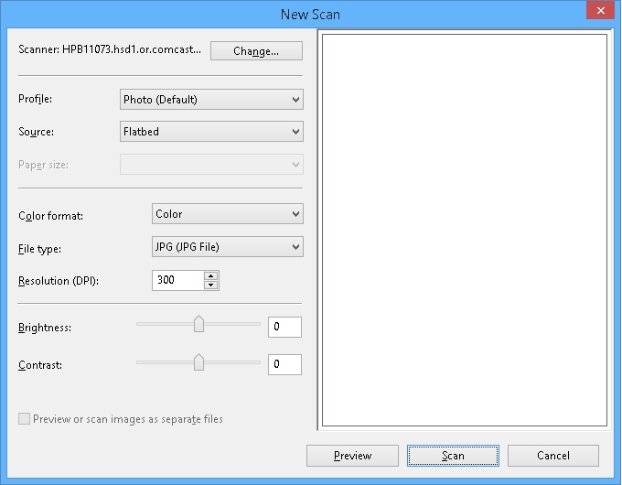Click the Profile: label
The image size is (622, 485).
[x=36, y=99]
